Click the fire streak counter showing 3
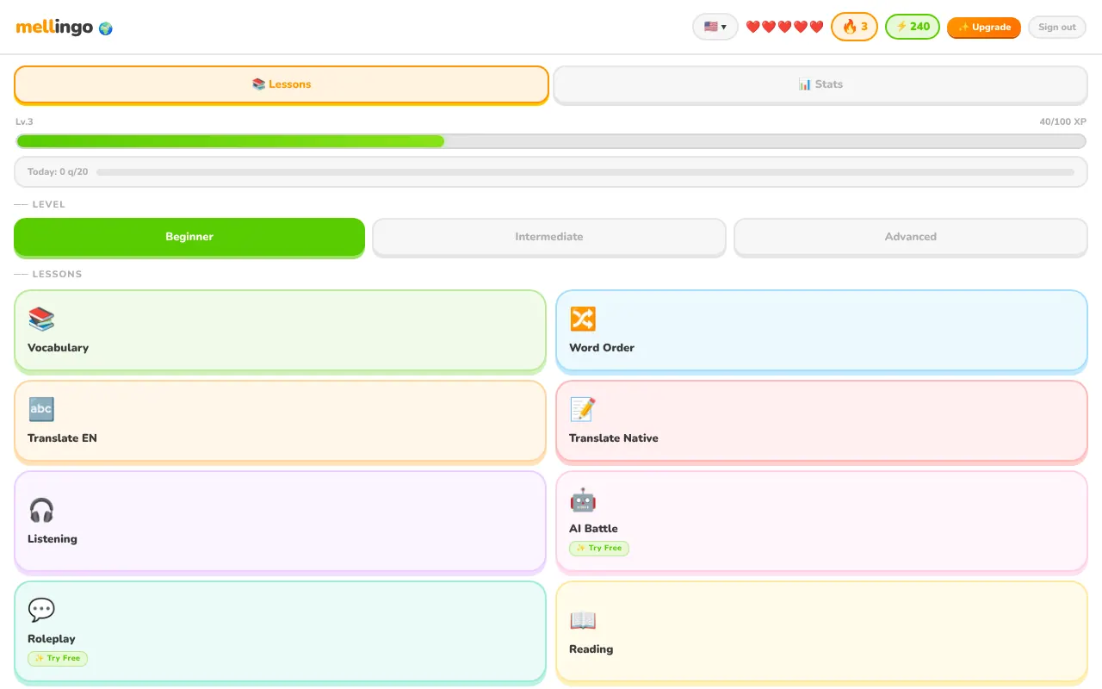This screenshot has height=689, width=1102. tap(854, 27)
